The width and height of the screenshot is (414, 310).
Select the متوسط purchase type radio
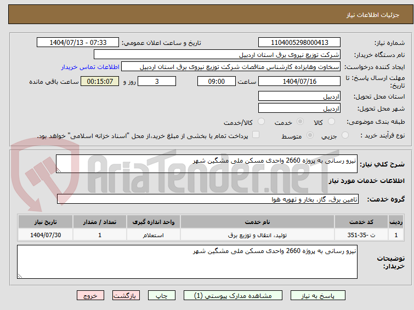click(310, 135)
